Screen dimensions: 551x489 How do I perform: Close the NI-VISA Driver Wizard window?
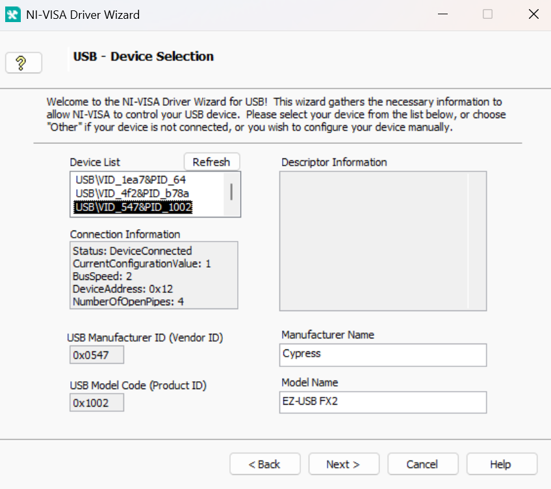(x=533, y=14)
